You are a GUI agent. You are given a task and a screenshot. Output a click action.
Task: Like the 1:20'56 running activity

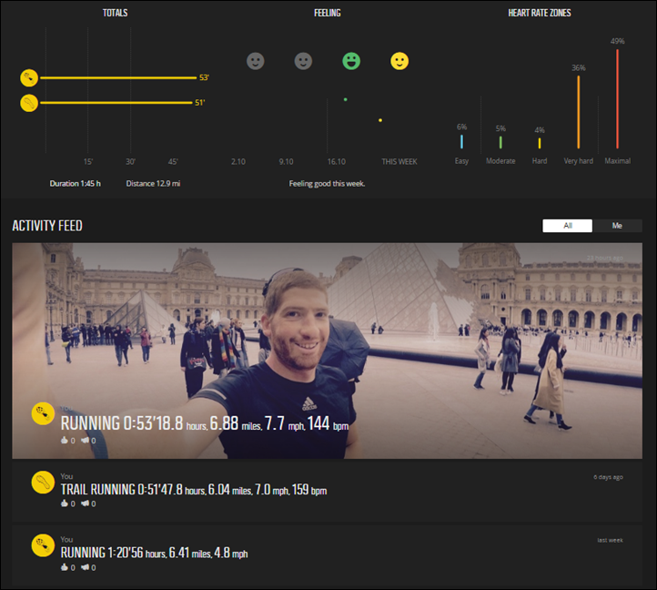[65, 566]
